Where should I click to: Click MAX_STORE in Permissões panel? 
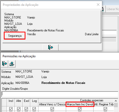tap(24, 71)
